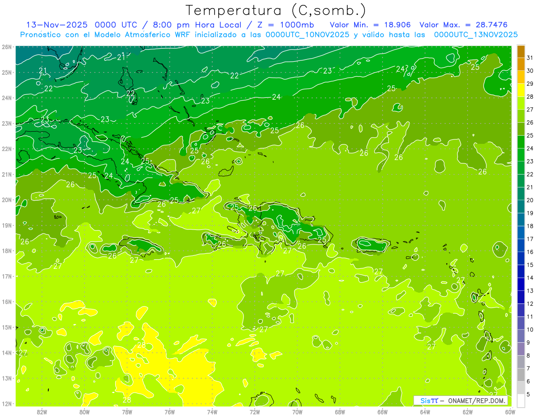Click the Valor Min. = 18.906 text
542x418 pixels.
coord(370,25)
